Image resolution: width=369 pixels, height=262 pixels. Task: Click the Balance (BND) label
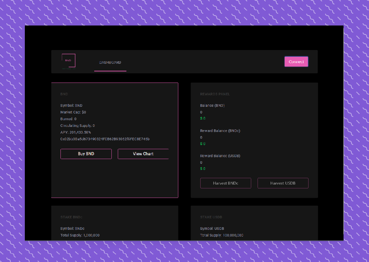tap(212, 106)
